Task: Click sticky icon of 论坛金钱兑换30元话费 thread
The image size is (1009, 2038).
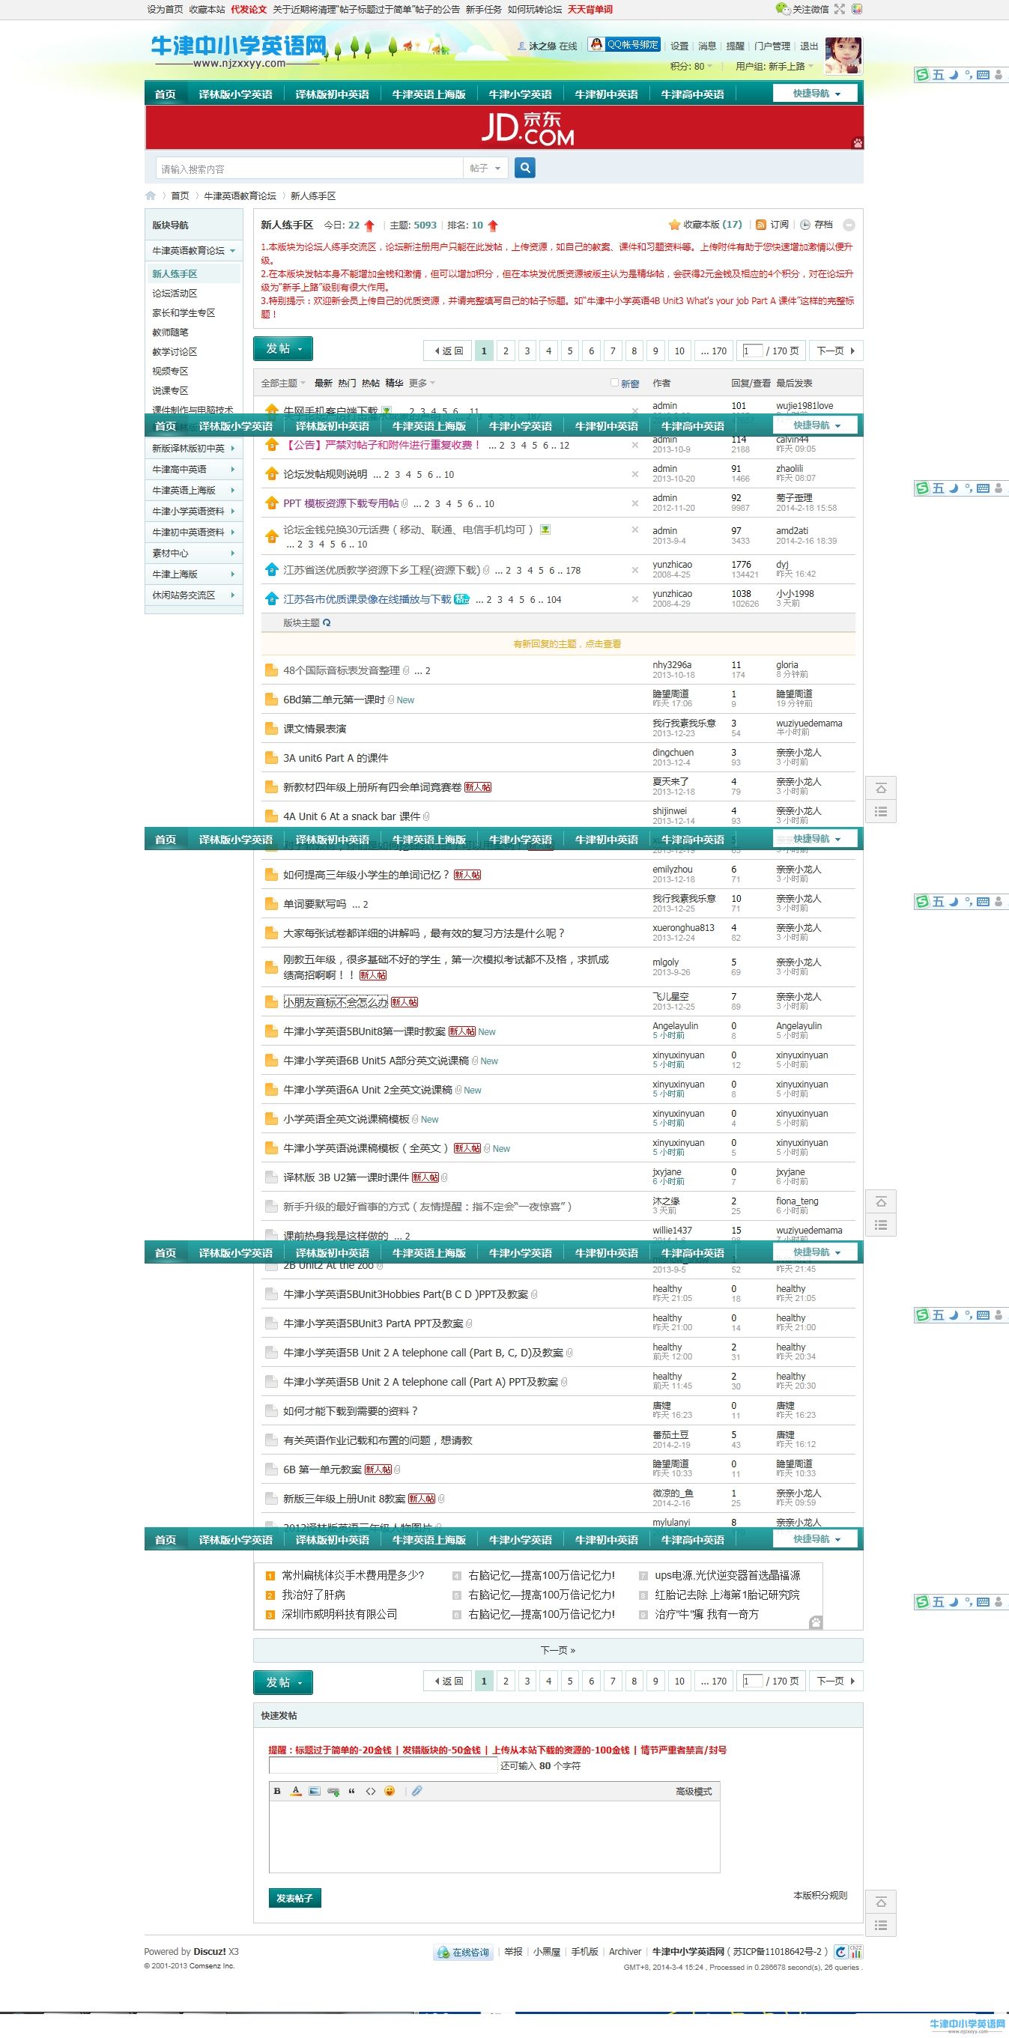Action: click(271, 536)
